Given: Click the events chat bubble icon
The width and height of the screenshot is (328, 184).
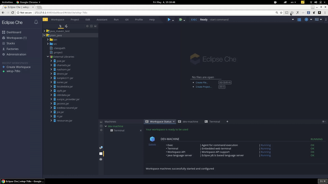Looking at the screenshot, I should coord(101,148).
